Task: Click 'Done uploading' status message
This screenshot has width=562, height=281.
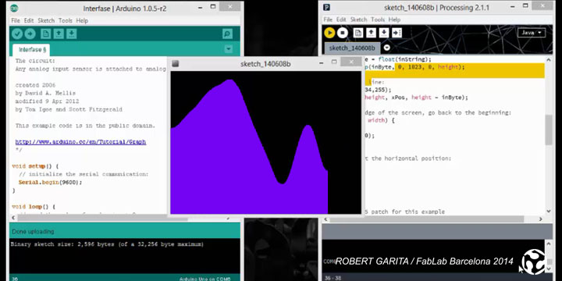Action: [x=33, y=232]
